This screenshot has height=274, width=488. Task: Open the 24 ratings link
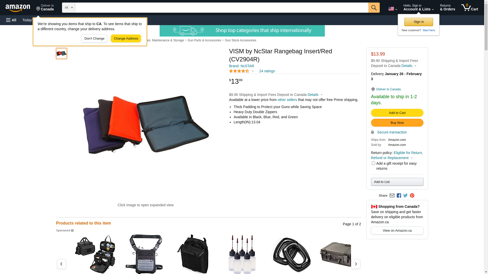pos(267,71)
